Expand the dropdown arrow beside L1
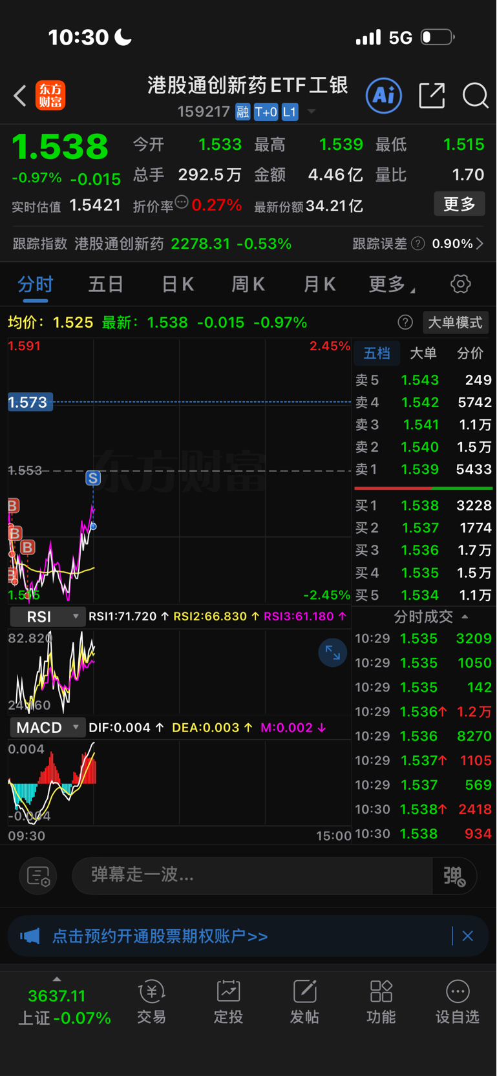 [x=312, y=112]
